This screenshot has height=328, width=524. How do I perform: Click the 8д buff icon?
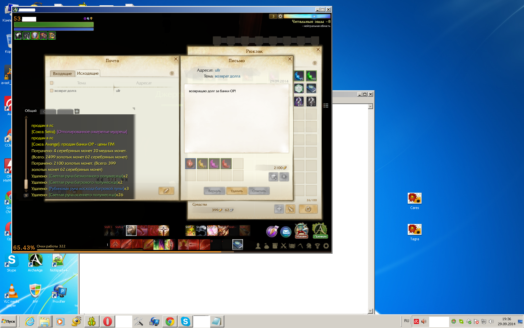click(27, 36)
